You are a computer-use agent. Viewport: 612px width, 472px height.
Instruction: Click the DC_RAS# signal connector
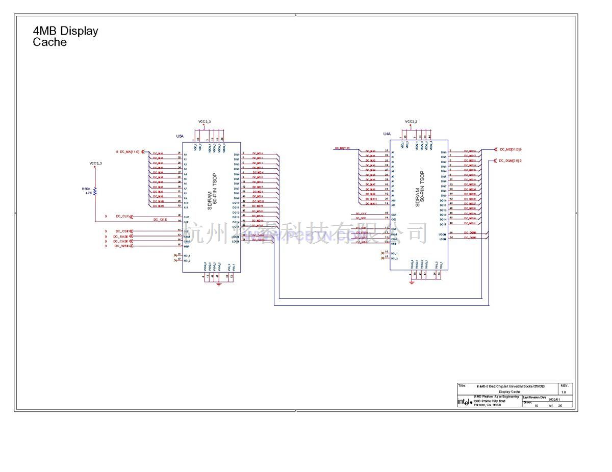tap(131, 237)
